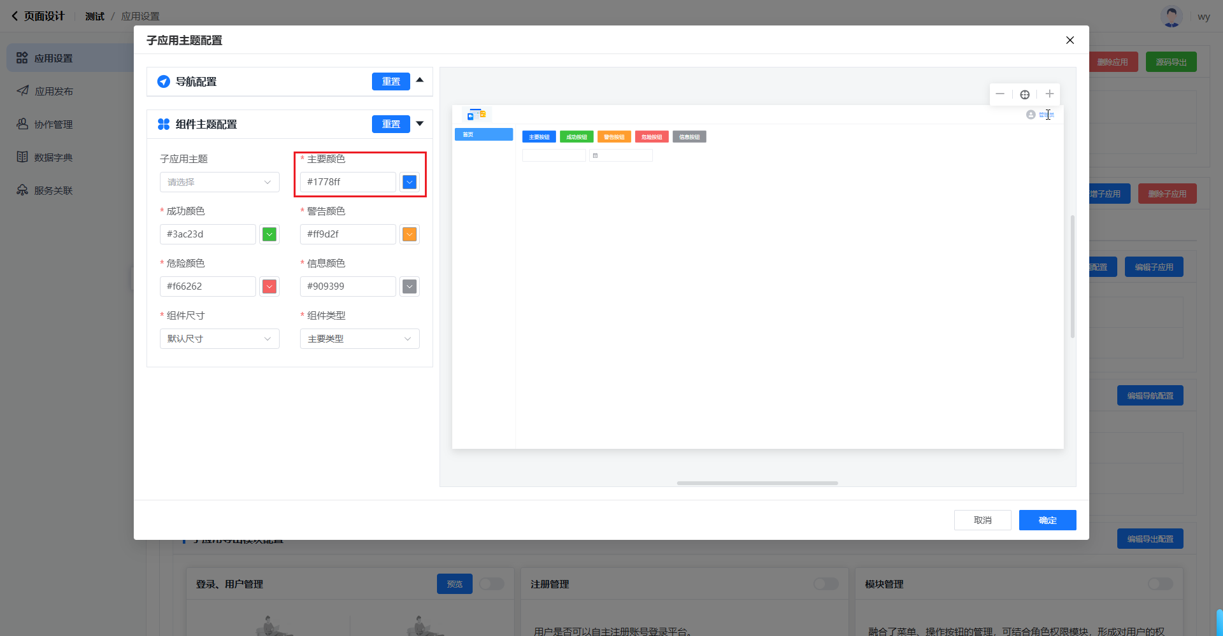The height and width of the screenshot is (636, 1223).
Task: Click the user avatar in top right
Action: click(1171, 17)
